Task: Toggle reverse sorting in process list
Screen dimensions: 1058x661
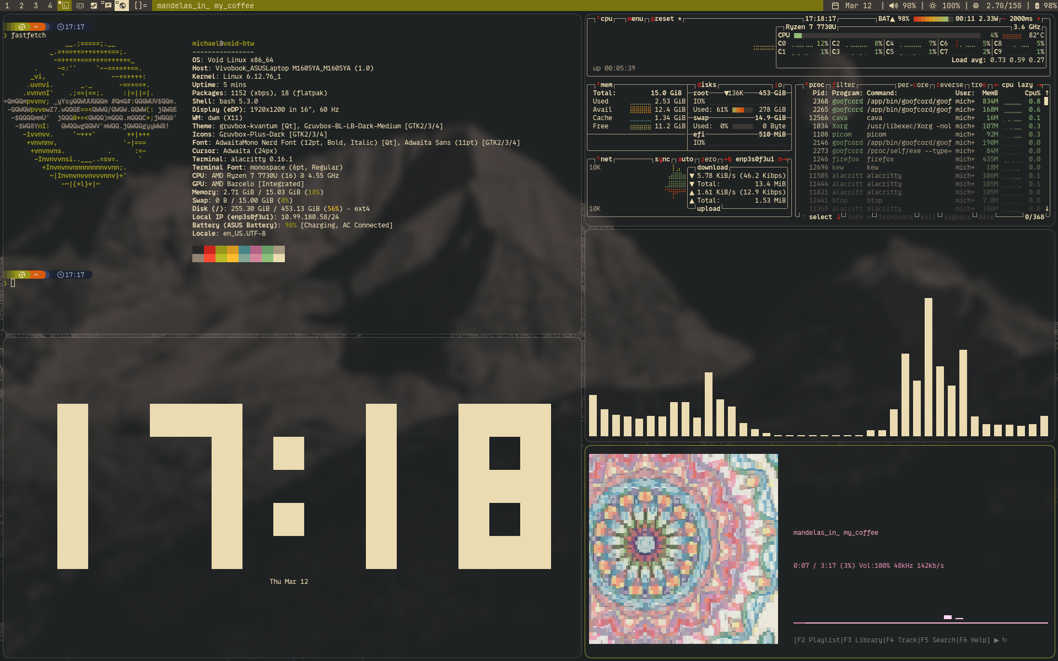Action: [x=949, y=85]
